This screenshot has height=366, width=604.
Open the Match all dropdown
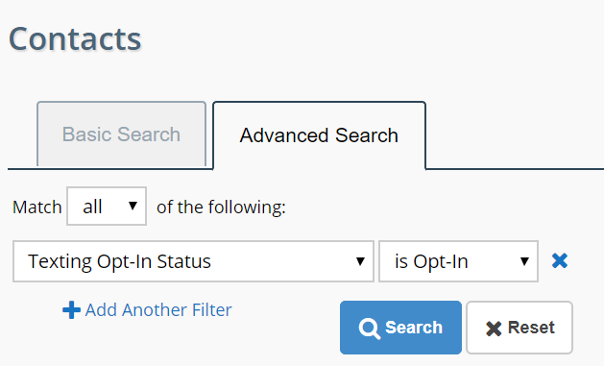pos(107,207)
